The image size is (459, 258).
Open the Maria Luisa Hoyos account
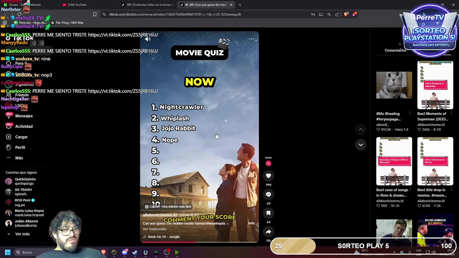point(25,213)
